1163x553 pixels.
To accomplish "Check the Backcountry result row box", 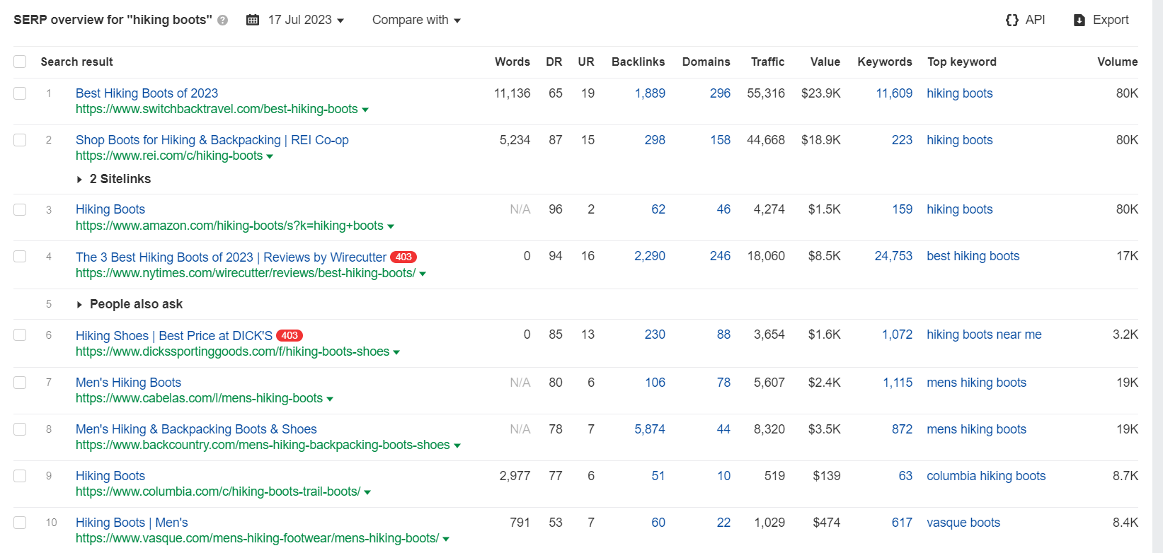I will pyautogui.click(x=20, y=429).
